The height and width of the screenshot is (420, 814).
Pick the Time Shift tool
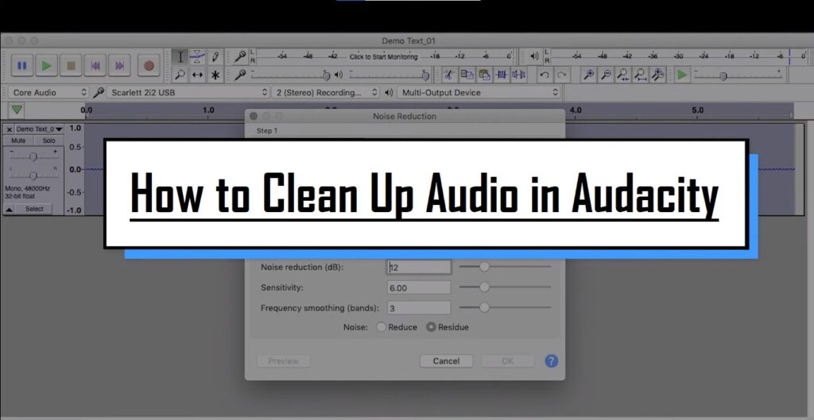pos(198,75)
